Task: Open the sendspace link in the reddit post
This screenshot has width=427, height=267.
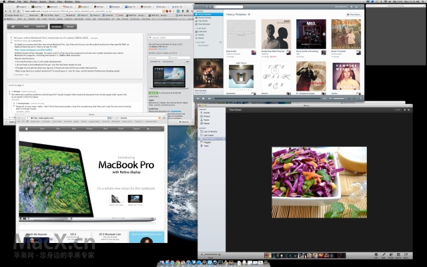Action: point(33,50)
